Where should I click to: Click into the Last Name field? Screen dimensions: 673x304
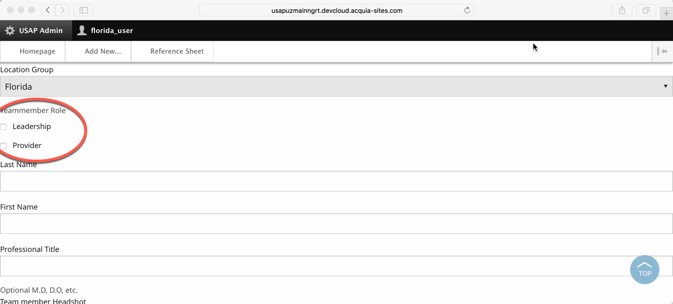(336, 181)
